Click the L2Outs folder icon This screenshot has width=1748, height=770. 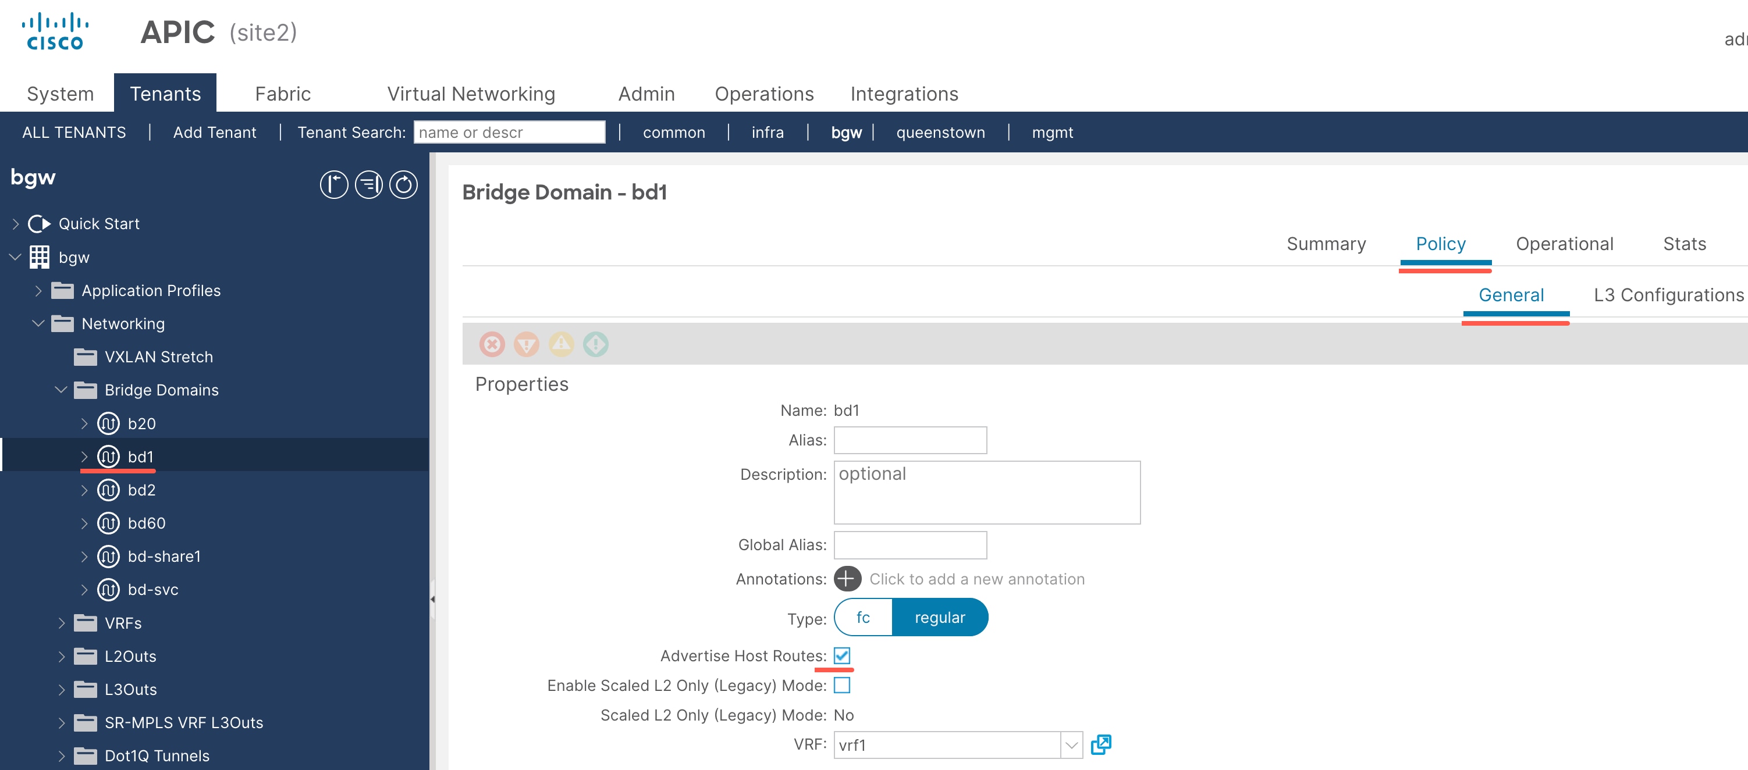coord(86,656)
